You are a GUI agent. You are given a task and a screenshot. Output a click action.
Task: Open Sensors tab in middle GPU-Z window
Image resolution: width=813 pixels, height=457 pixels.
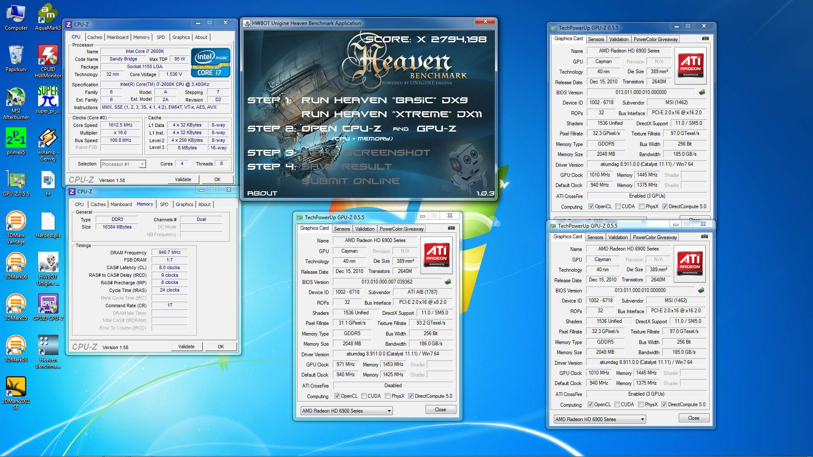[342, 229]
